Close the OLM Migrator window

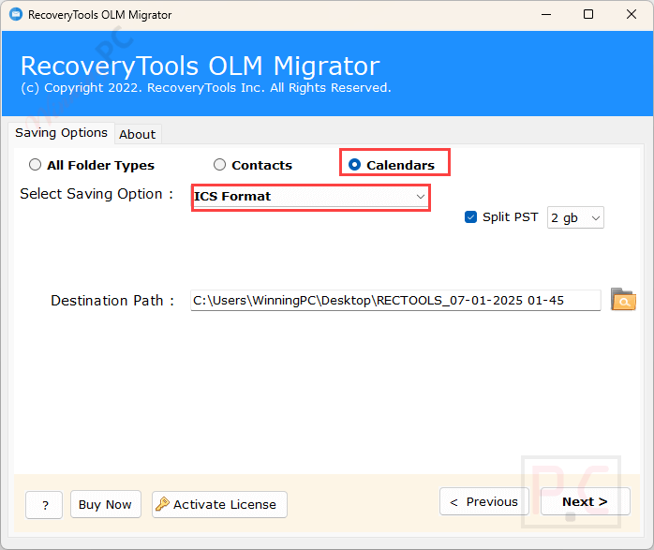[632, 15]
